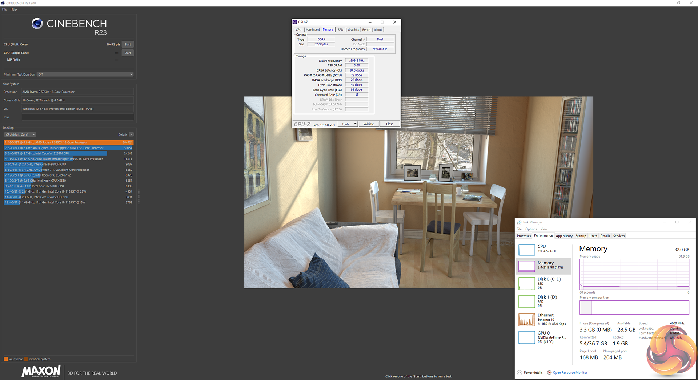Select the CPU graph thumbnail in Task Manager
The width and height of the screenshot is (698, 380).
526,250
